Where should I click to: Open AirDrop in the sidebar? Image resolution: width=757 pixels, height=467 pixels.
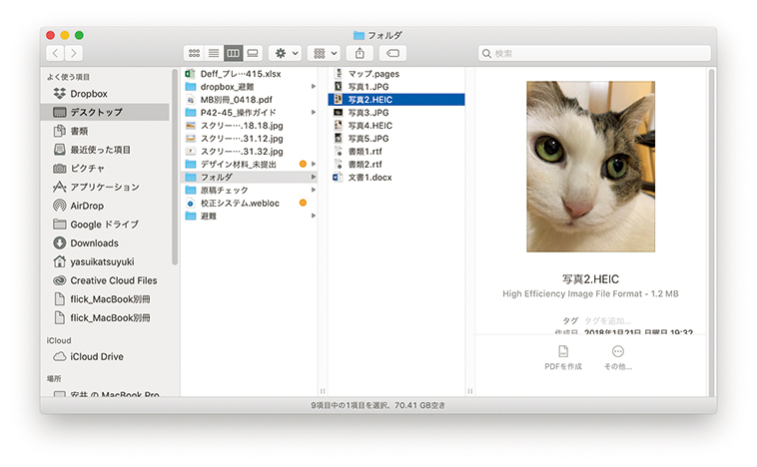87,206
